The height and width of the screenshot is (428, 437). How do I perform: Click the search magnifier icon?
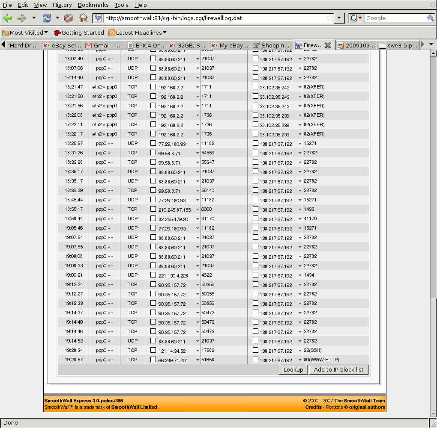coord(431,18)
